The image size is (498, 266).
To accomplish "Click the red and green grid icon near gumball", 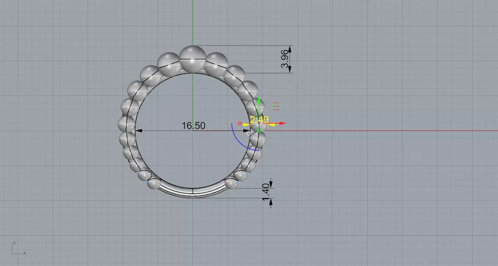I will [x=276, y=106].
